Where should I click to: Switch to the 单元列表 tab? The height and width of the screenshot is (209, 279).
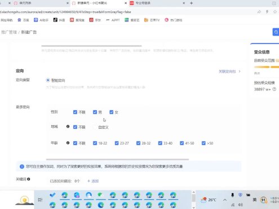pos(41,3)
